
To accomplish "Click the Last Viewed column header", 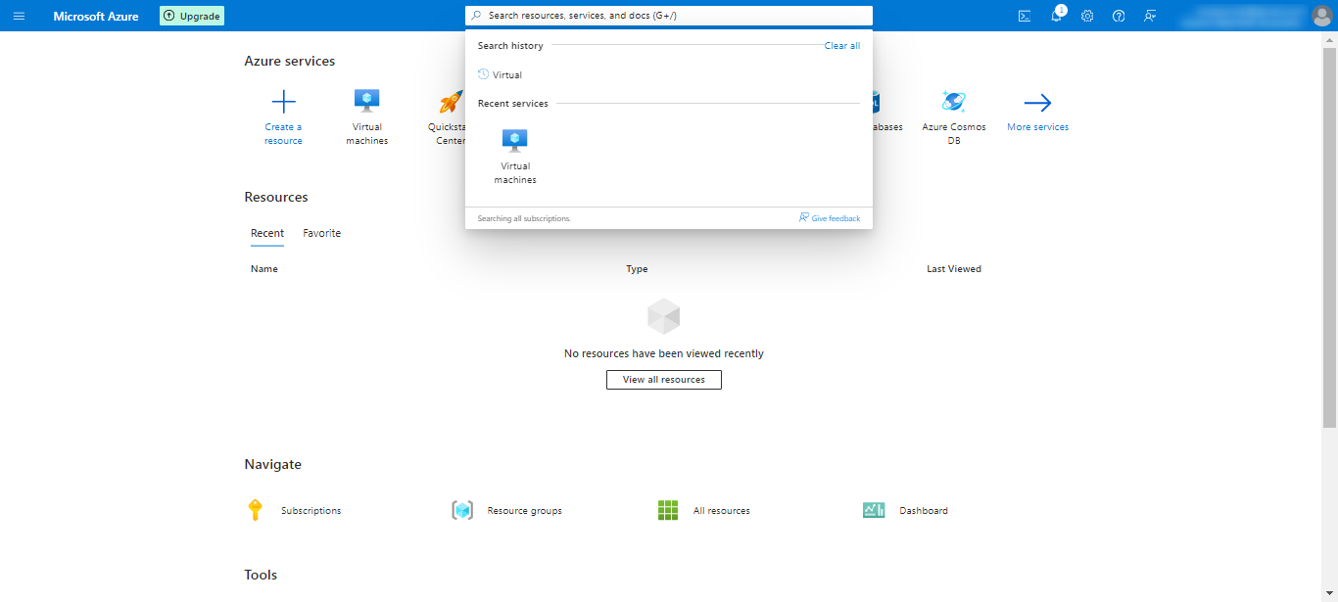I will point(954,269).
